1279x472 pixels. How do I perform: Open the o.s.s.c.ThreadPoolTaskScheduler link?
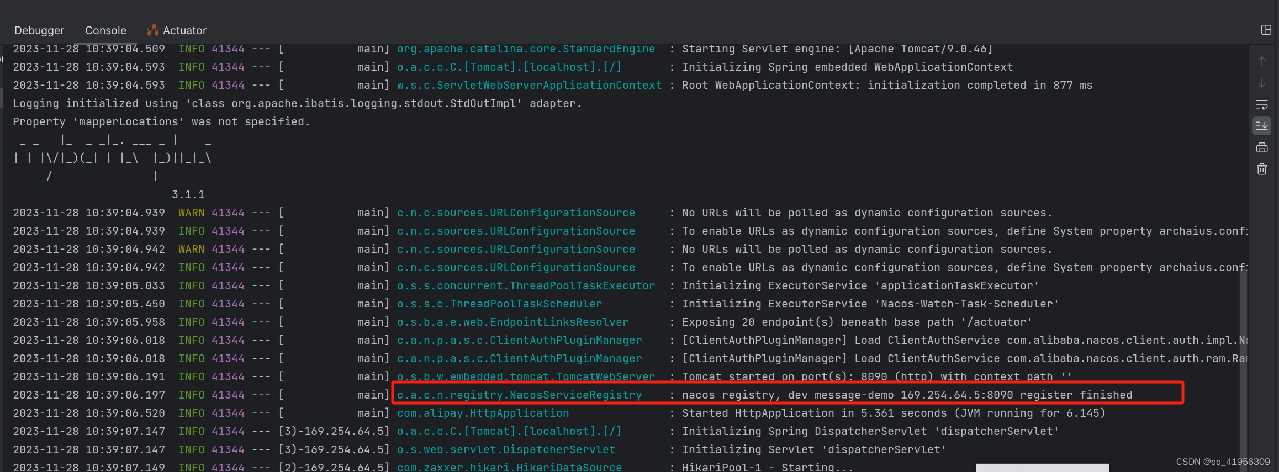[499, 304]
